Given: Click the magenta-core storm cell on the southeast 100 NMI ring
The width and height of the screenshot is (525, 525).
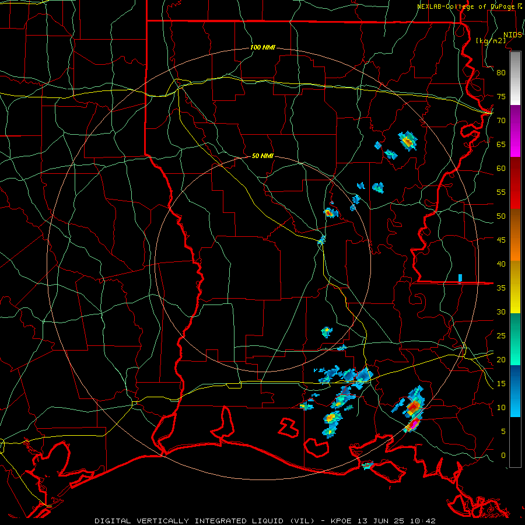Looking at the screenshot, I should pos(412,425).
